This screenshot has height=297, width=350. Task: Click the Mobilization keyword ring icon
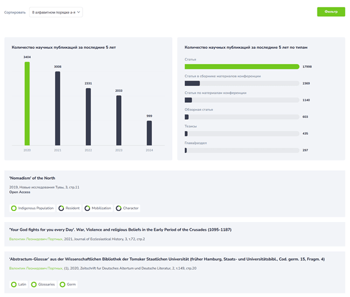pyautogui.click(x=87, y=208)
